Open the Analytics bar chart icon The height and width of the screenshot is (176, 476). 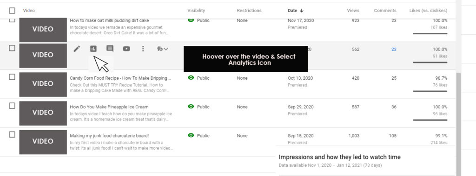click(93, 49)
